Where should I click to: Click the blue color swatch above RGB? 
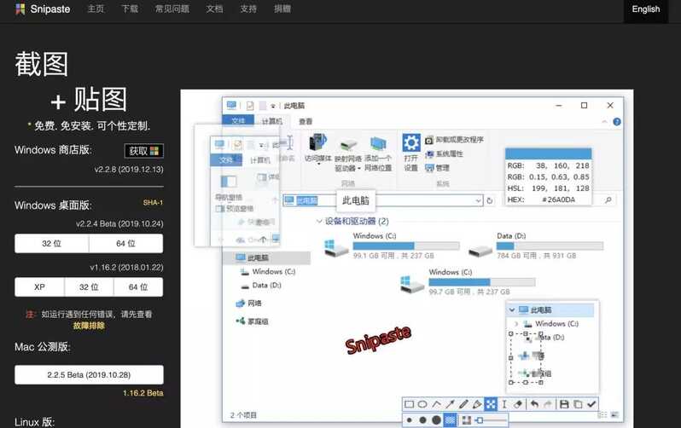pos(549,153)
